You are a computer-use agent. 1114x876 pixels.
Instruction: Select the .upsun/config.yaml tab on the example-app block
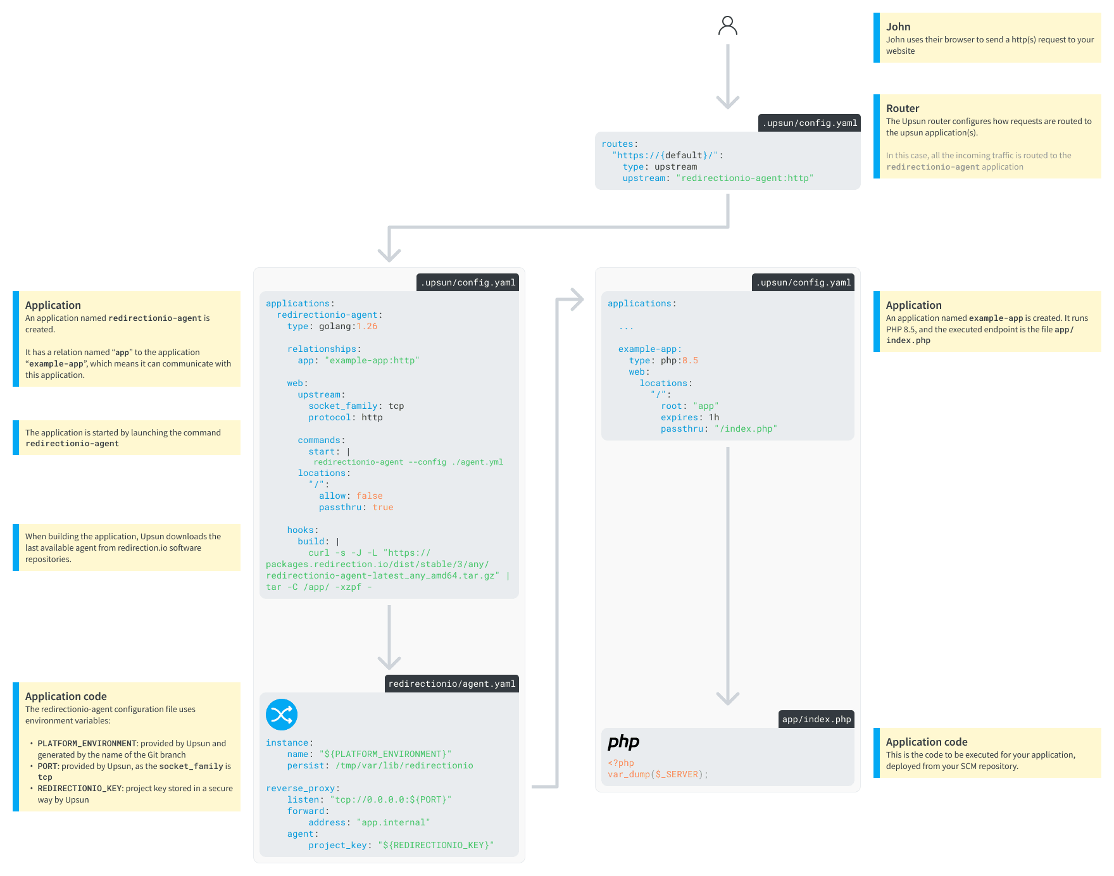[803, 282]
